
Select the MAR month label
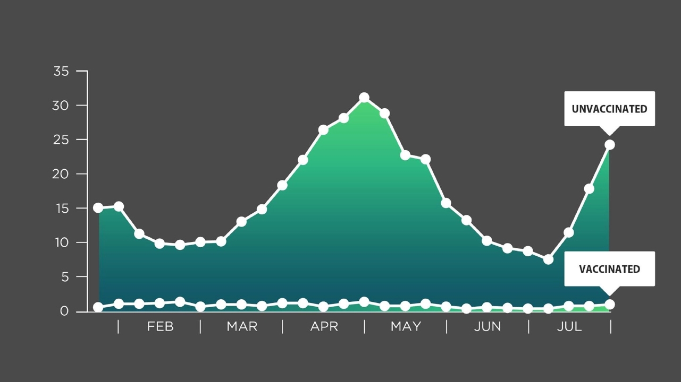point(242,326)
